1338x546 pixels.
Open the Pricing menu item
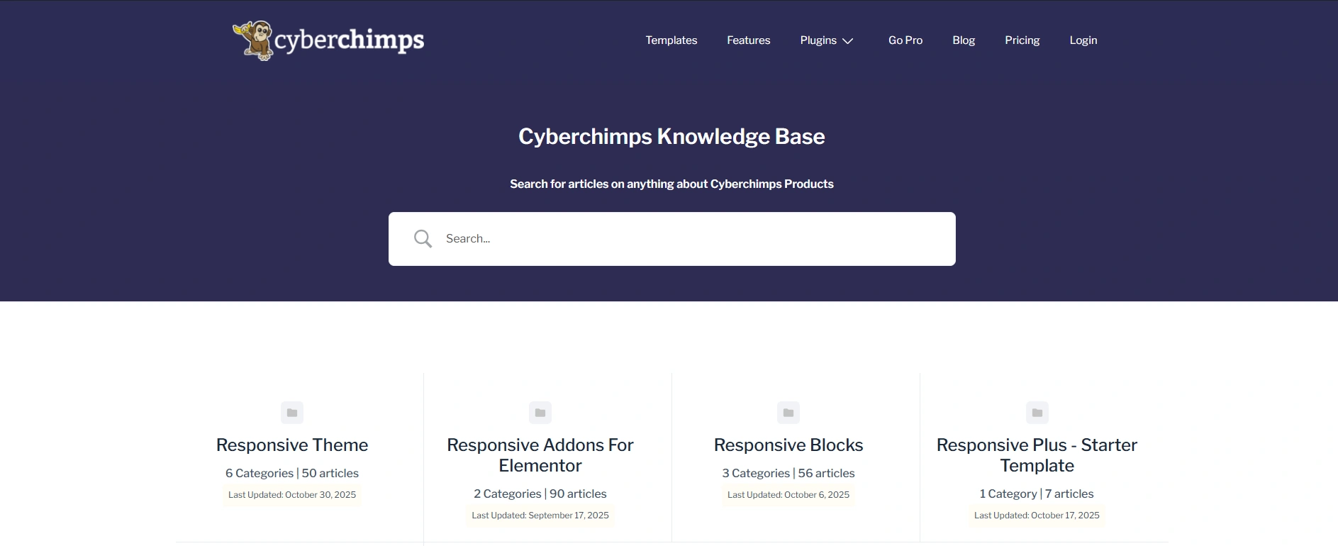(1022, 40)
